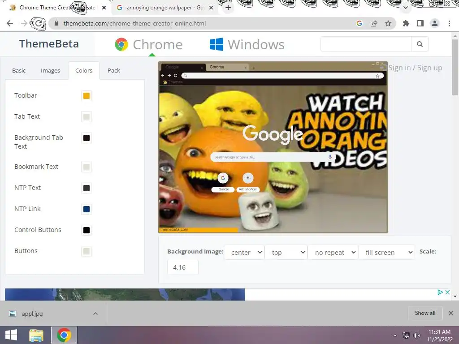This screenshot has width=459, height=344.
Task: Toggle the browser side panel icon
Action: pos(420,23)
